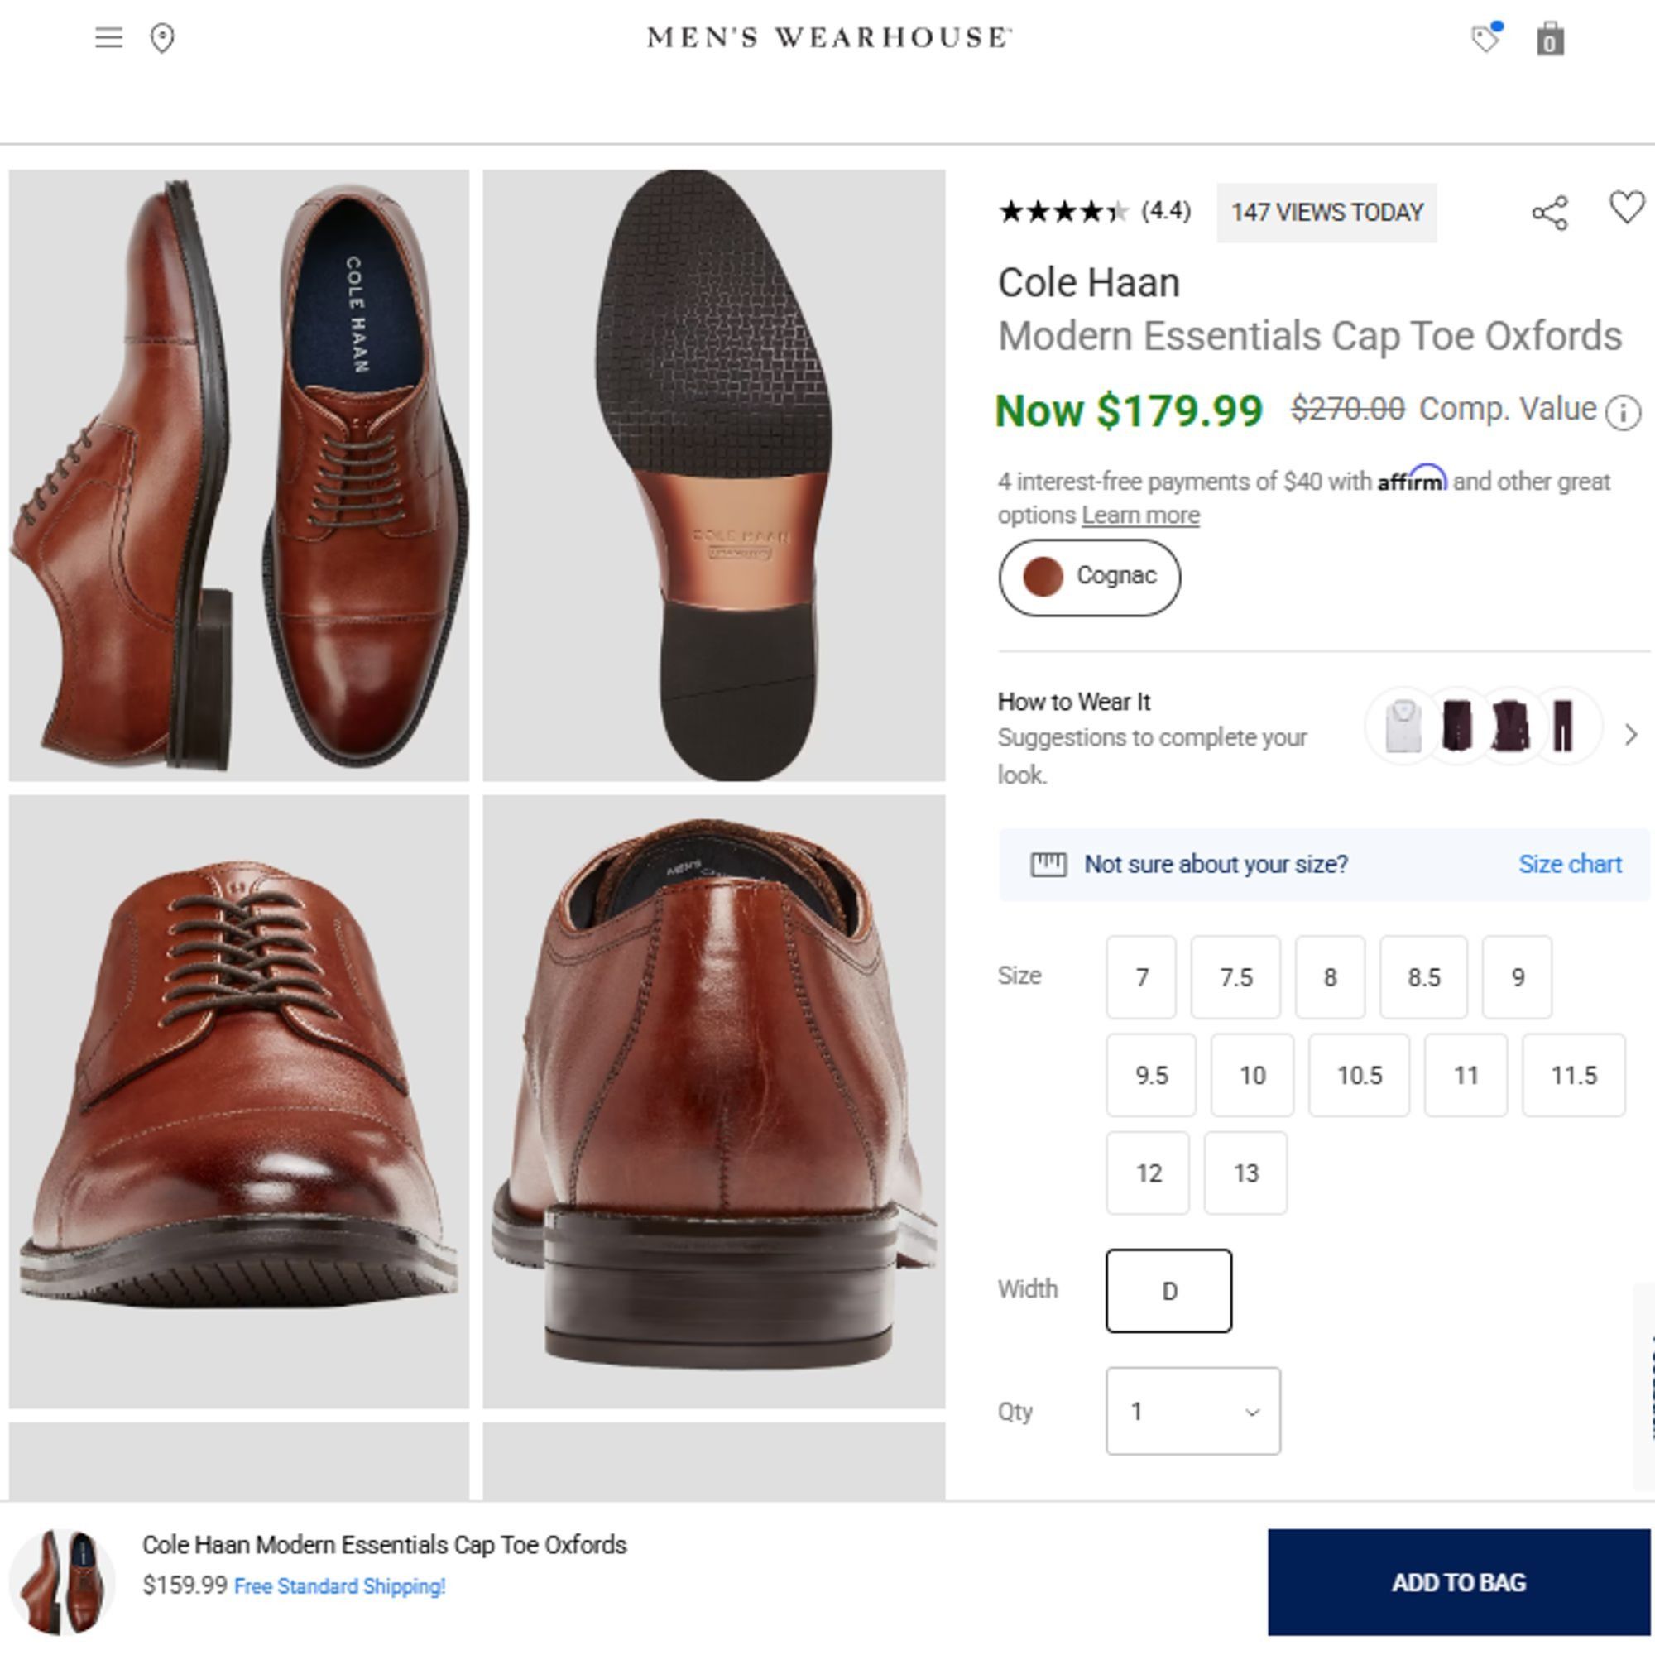Click the share icon
1655x1655 pixels.
[1550, 213]
